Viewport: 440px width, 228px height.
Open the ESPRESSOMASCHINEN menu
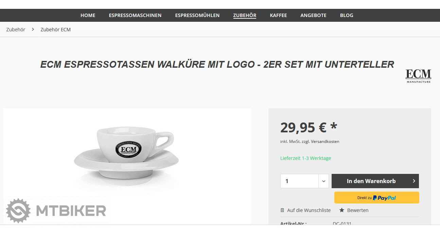(x=135, y=15)
